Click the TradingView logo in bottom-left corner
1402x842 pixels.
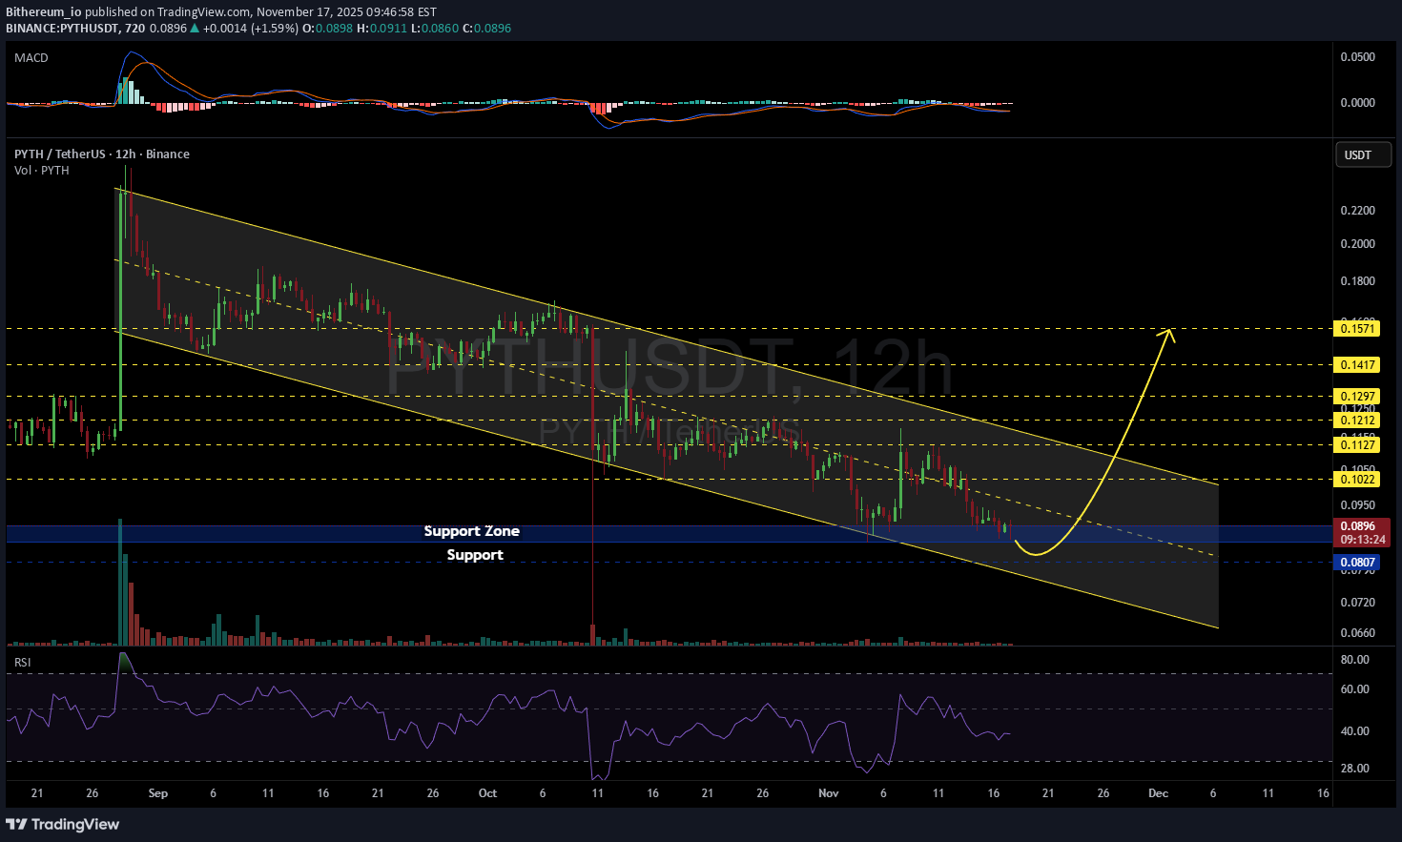(x=63, y=824)
